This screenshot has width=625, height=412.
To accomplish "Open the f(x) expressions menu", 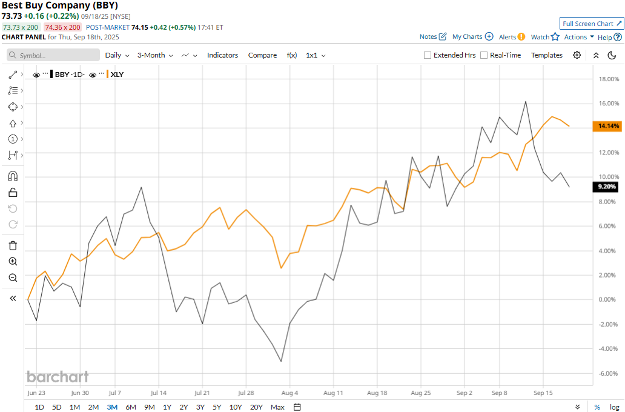I will tap(292, 55).
